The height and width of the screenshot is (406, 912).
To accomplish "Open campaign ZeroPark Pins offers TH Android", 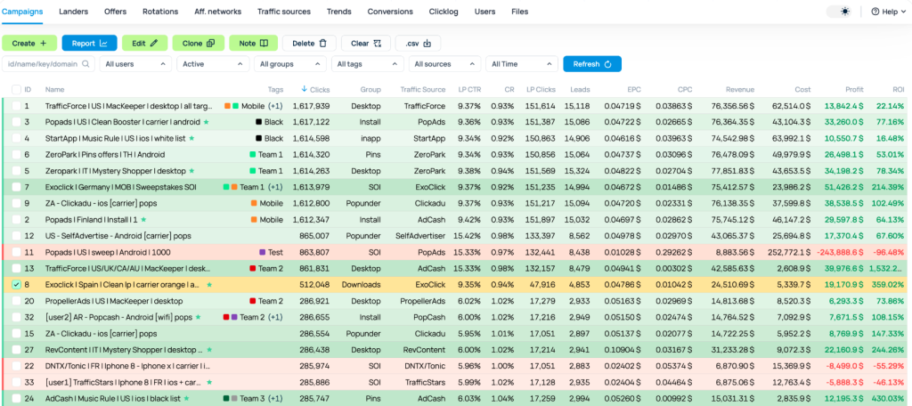I will click(105, 155).
